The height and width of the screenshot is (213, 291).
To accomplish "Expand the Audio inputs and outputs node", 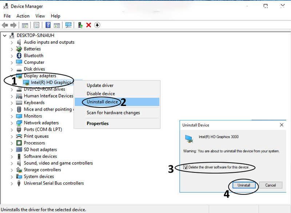I will point(12,42).
